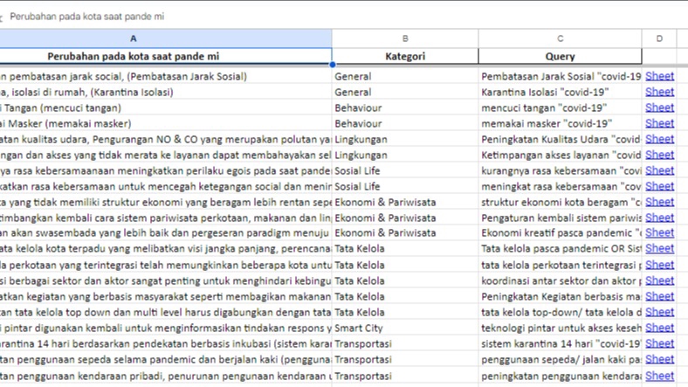This screenshot has height=387, width=688.
Task: Open Sheet link in Pengaturan kembali sistem pariwisata row
Action: click(659, 218)
